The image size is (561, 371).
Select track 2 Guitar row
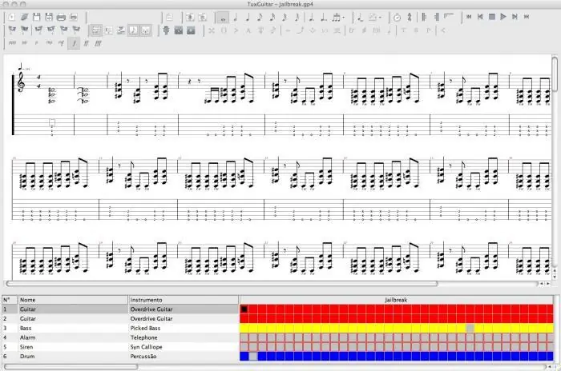pos(120,318)
